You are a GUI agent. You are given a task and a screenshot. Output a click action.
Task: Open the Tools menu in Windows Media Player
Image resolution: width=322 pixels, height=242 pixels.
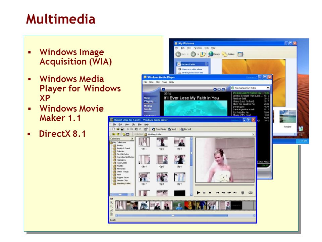pyautogui.click(x=164, y=82)
